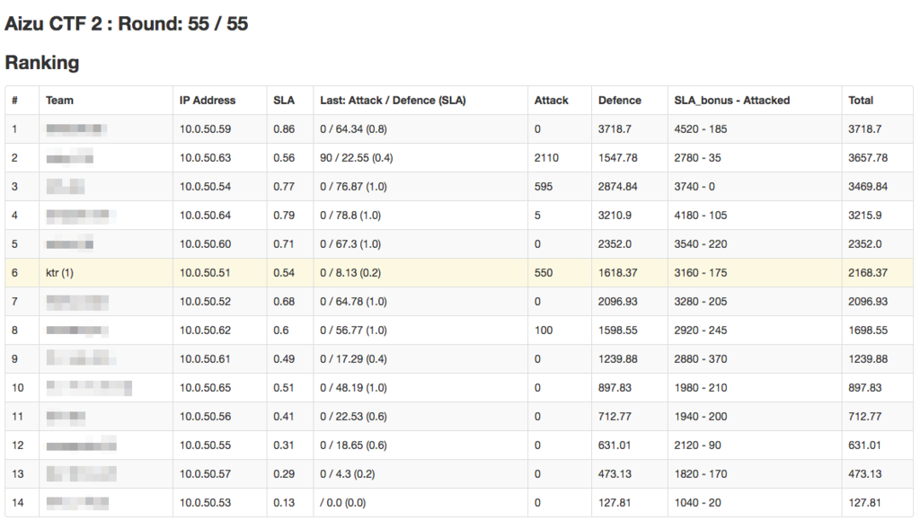Click SLA bonus value 2880 - 370
Viewport: 920px width, 529px height.
700,359
